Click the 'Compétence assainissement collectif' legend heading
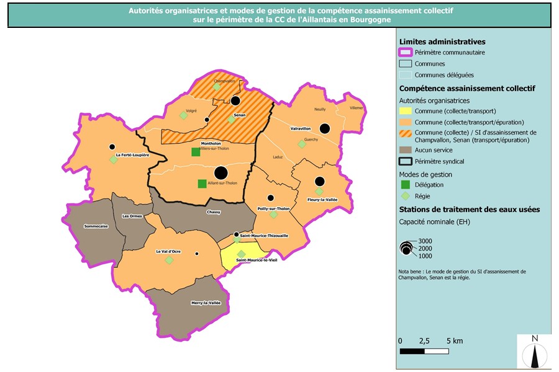 pyautogui.click(x=467, y=88)
